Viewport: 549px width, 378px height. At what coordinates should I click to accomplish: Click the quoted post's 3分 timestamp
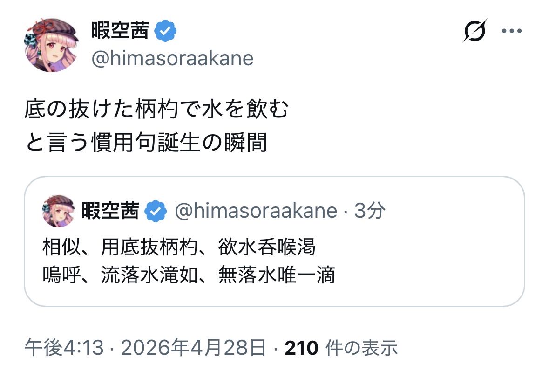click(370, 211)
